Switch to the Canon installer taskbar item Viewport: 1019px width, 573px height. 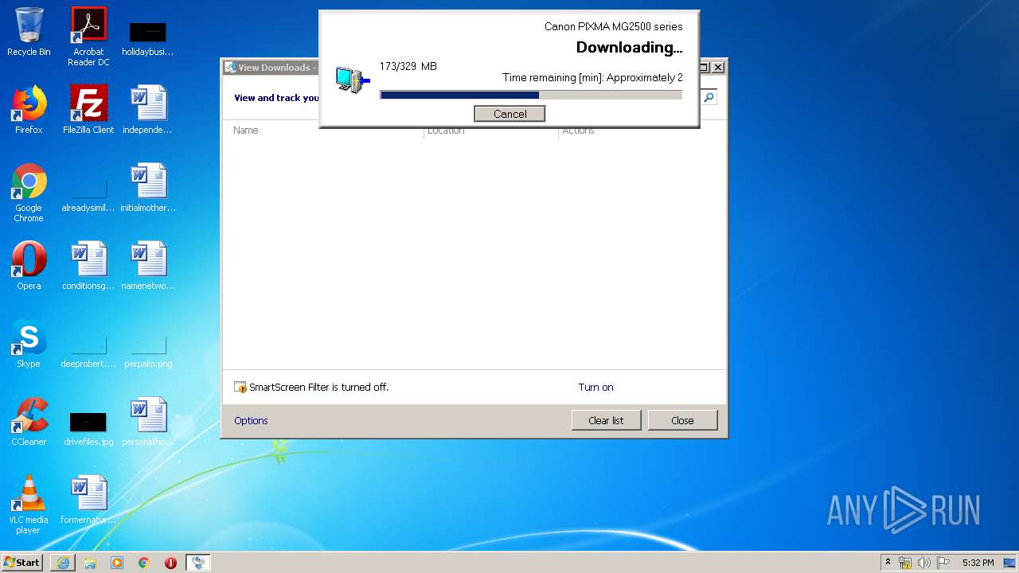tap(198, 563)
